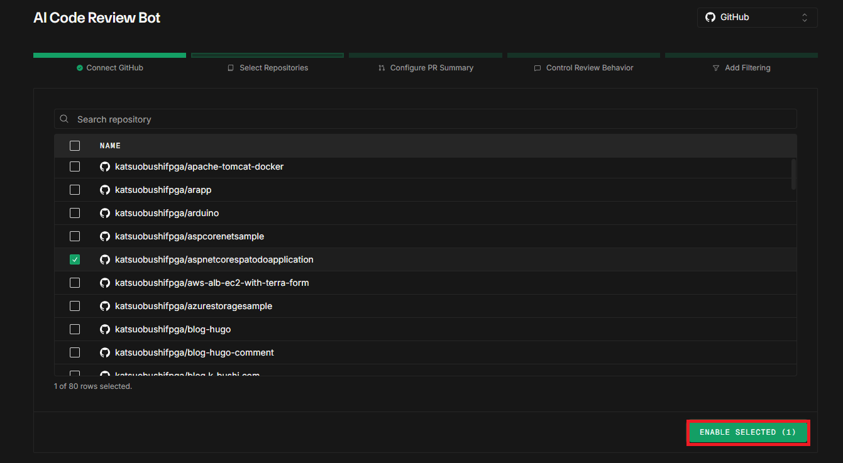Screen dimensions: 843x463
Task: Click the Select Repositories step icon
Action: (x=231, y=68)
